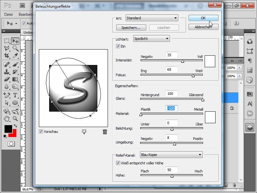Open the Character panel icon in dock
The height and width of the screenshot is (193, 257).
[x=250, y=104]
